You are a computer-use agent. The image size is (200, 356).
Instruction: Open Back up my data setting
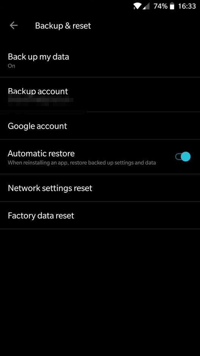[x=100, y=60]
